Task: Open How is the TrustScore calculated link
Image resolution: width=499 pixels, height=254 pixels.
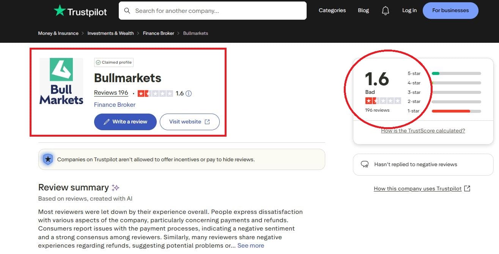Action: coord(423,131)
